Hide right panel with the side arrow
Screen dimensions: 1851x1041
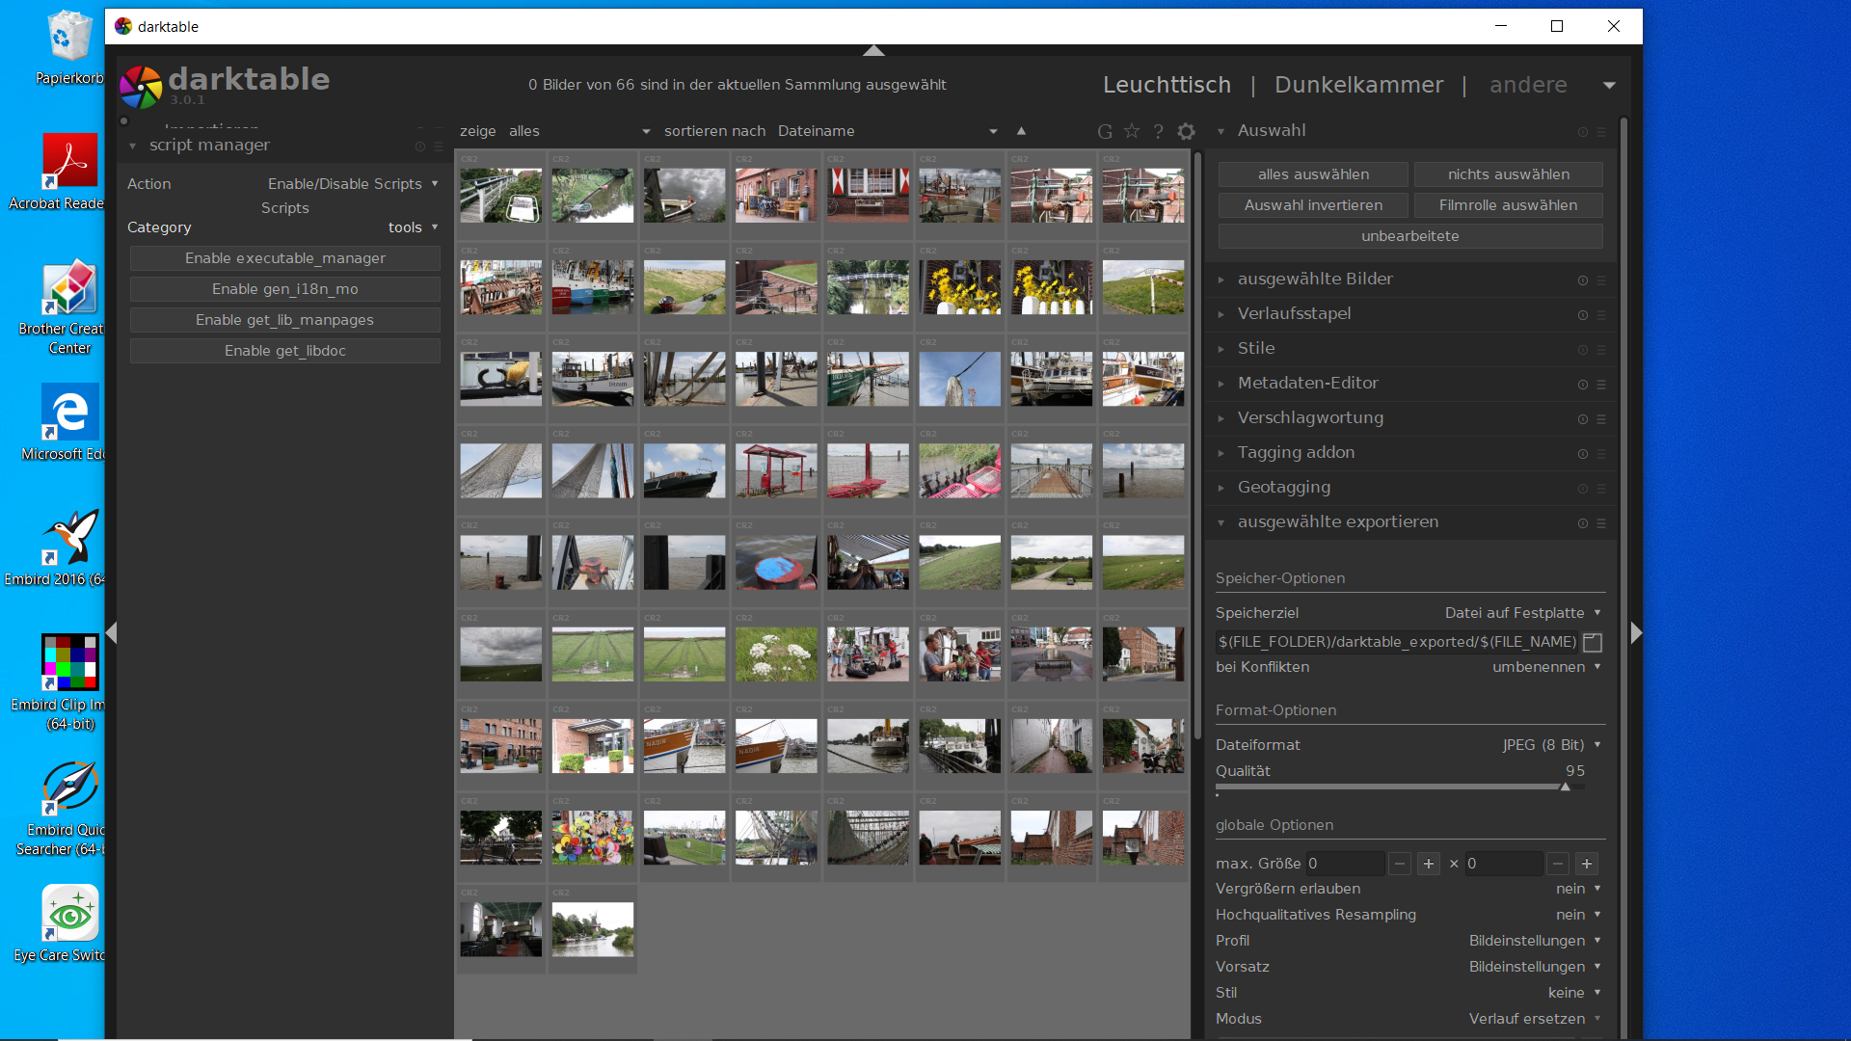point(1635,633)
